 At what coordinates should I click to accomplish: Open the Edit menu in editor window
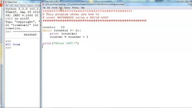pyautogui.click(x=49, y=8)
